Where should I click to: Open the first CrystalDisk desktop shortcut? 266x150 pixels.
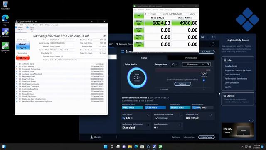[5, 33]
